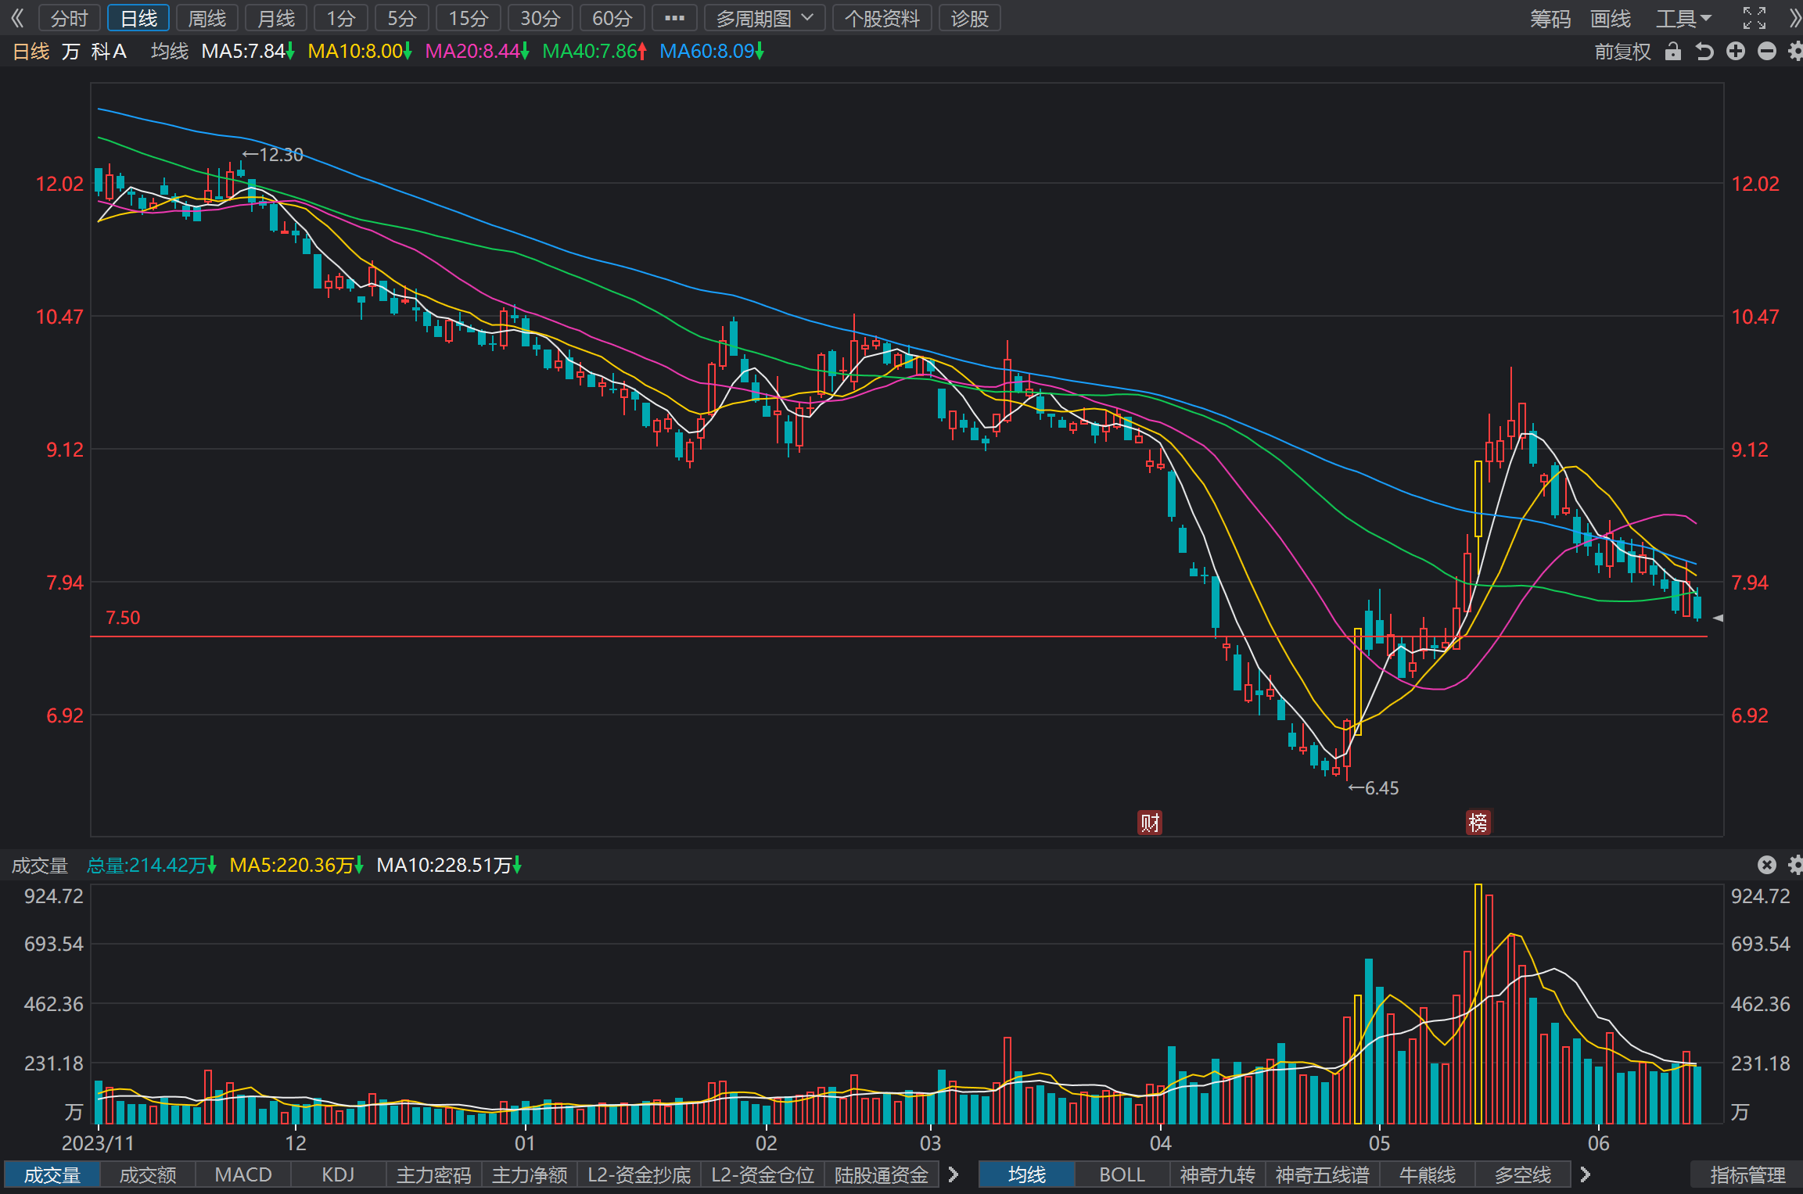This screenshot has width=1803, height=1194.
Task: Select the 30分 period
Action: pos(541,17)
